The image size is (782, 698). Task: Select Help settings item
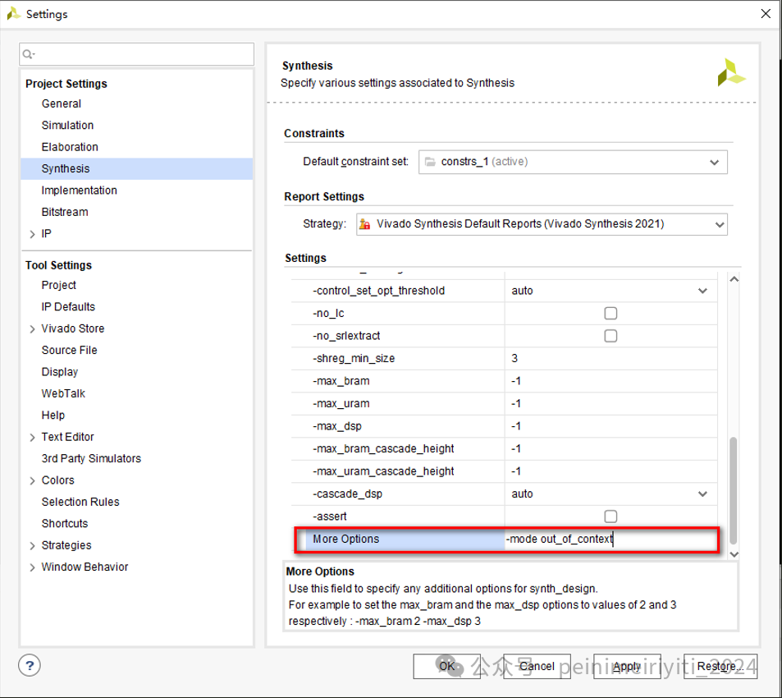click(x=53, y=416)
